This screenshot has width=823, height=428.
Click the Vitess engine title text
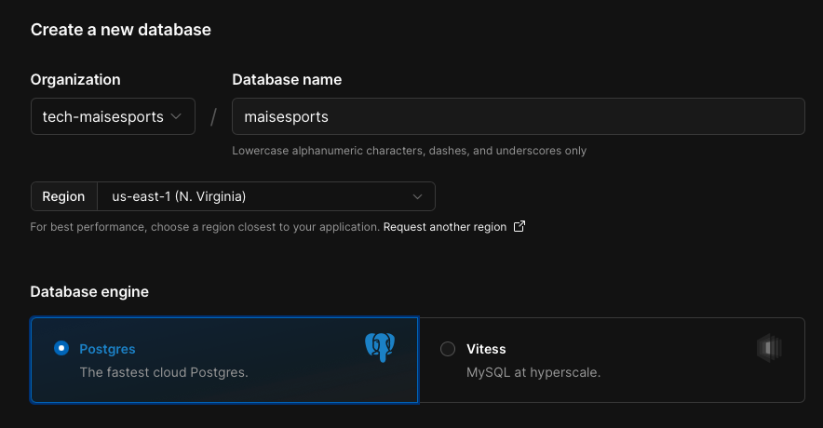(486, 349)
